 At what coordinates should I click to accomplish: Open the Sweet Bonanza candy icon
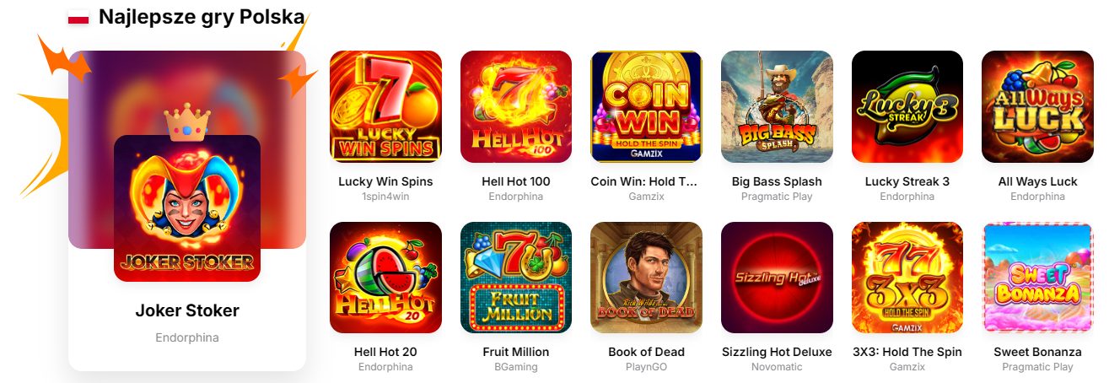click(1037, 278)
